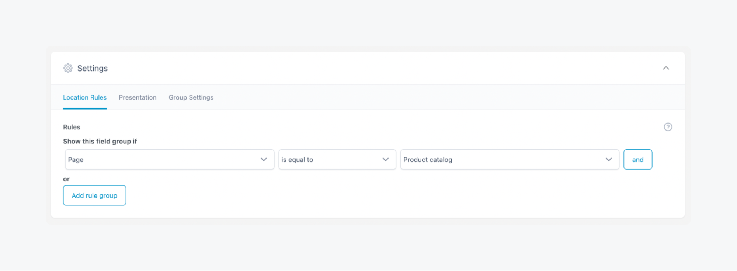
Task: Collapse the Settings panel with chevron
Action: 666,68
